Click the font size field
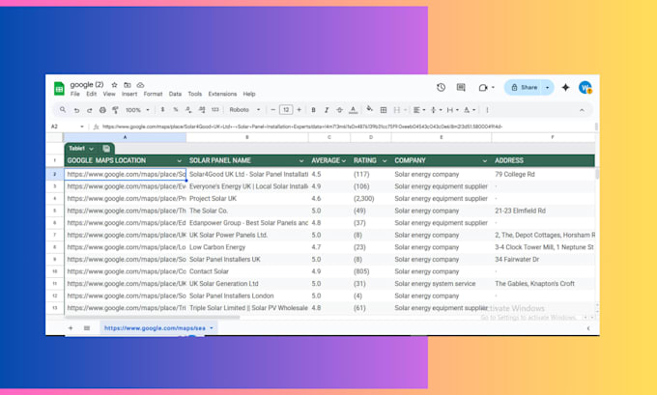 pos(286,110)
